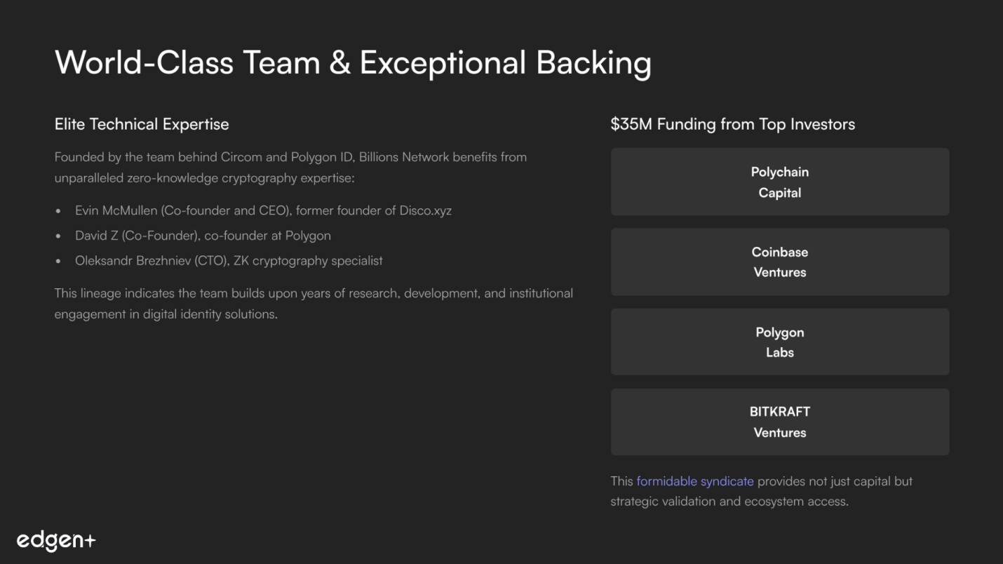The width and height of the screenshot is (1003, 564).
Task: Click the Polygon Labs investor card
Action: pyautogui.click(x=779, y=342)
